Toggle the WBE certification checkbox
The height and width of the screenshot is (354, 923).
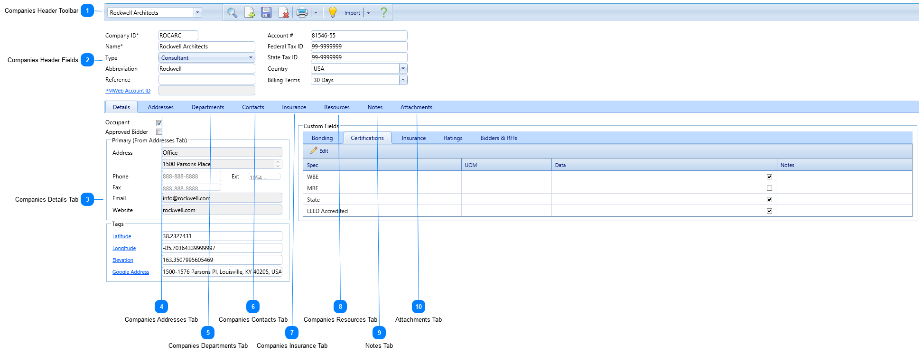point(769,177)
